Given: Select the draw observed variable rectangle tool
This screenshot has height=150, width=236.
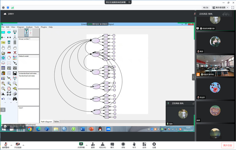Looking at the screenshot, I should [3, 32].
